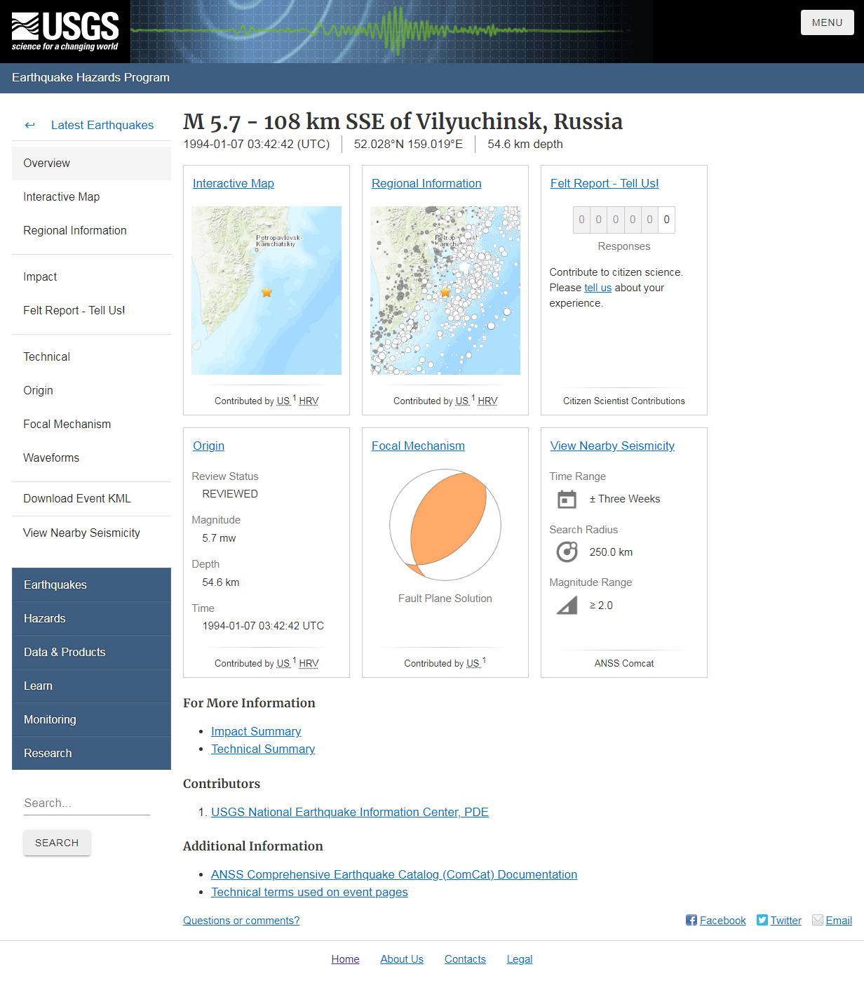This screenshot has width=864, height=988.
Task: Open Hazards navigation item
Action: (x=91, y=618)
